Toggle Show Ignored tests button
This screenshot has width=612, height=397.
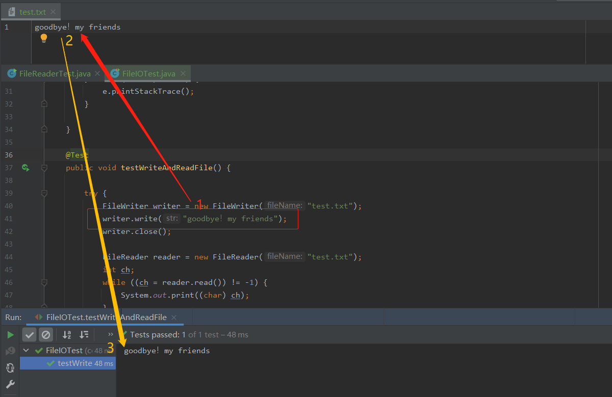(x=46, y=335)
